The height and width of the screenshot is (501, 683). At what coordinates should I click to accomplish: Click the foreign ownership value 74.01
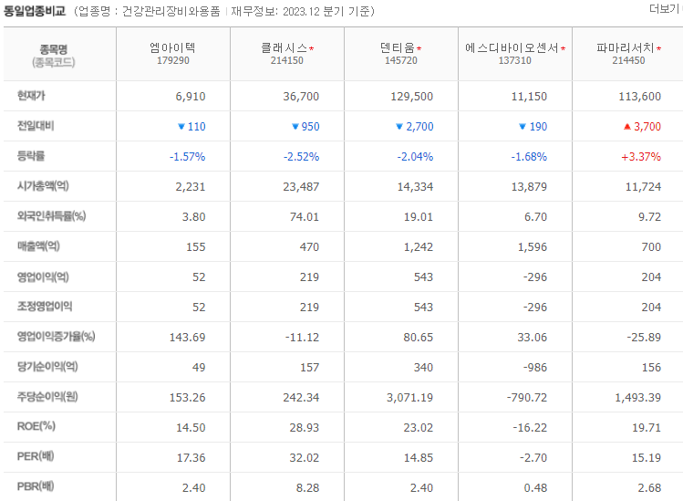point(305,216)
